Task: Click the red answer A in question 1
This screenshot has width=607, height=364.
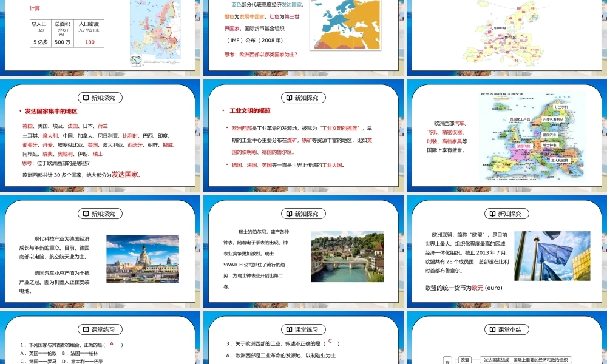Action: point(112,343)
